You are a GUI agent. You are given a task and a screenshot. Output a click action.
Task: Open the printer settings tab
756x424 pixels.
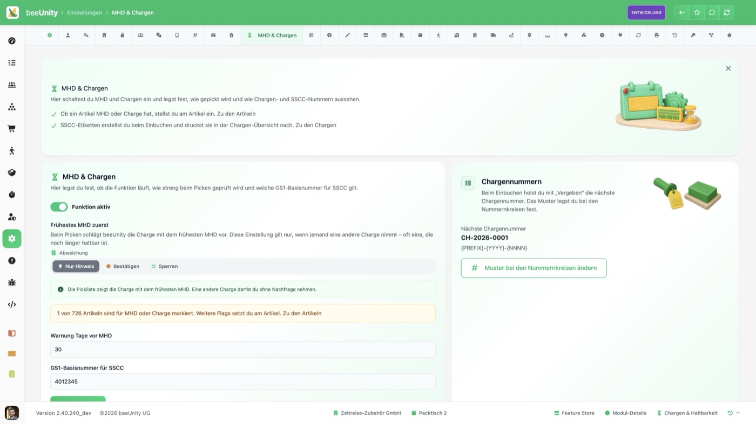(657, 35)
